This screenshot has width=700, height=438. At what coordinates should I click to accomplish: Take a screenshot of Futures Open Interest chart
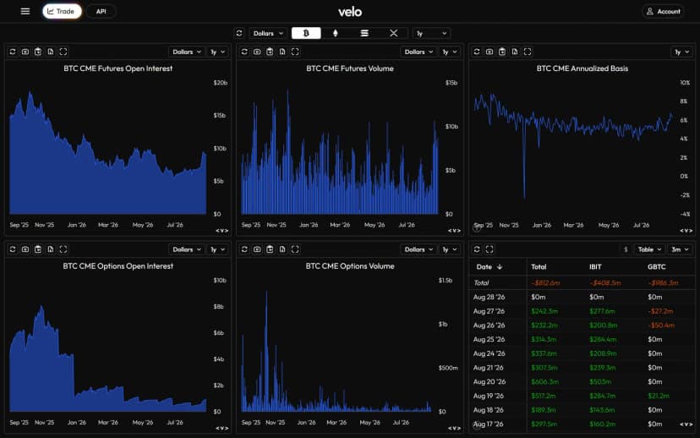[25, 52]
